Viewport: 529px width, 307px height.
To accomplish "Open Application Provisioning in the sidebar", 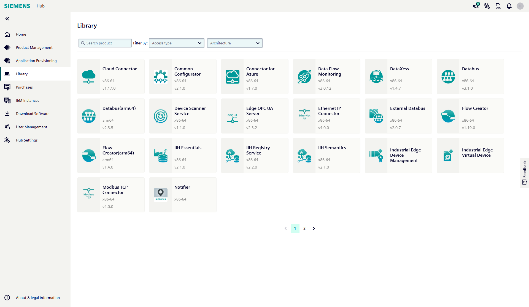I will click(x=35, y=61).
